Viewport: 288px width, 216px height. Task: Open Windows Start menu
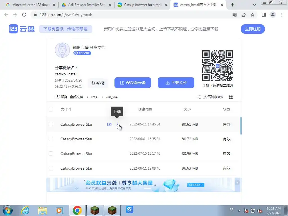(8, 210)
